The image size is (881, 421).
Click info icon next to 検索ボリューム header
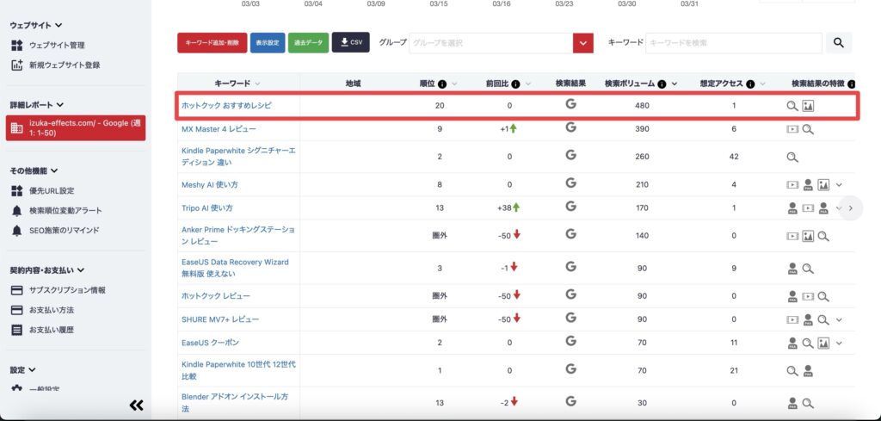click(x=662, y=84)
